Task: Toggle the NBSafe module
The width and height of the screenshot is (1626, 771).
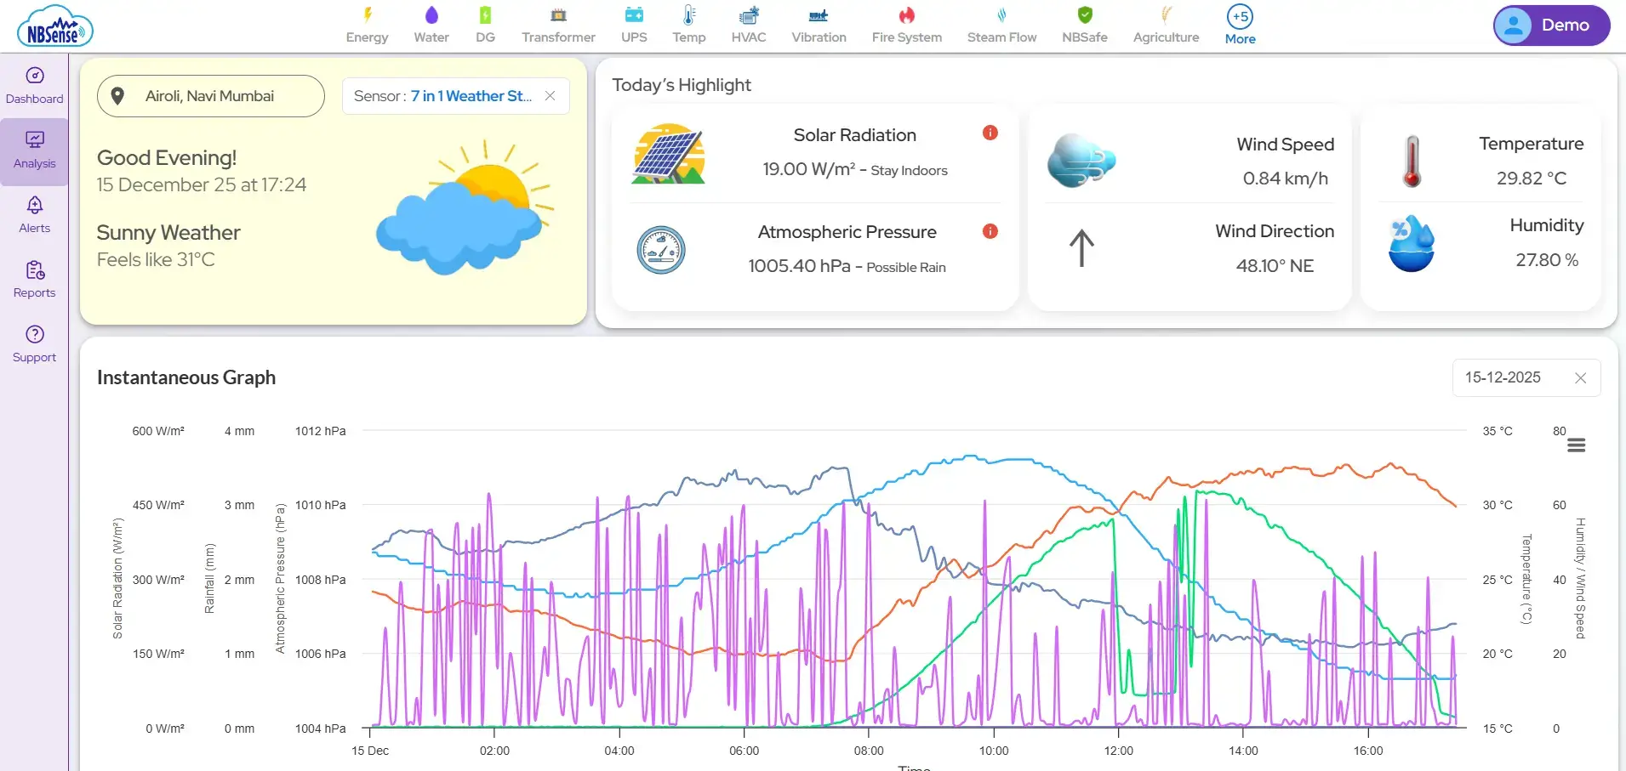Action: click(x=1084, y=23)
